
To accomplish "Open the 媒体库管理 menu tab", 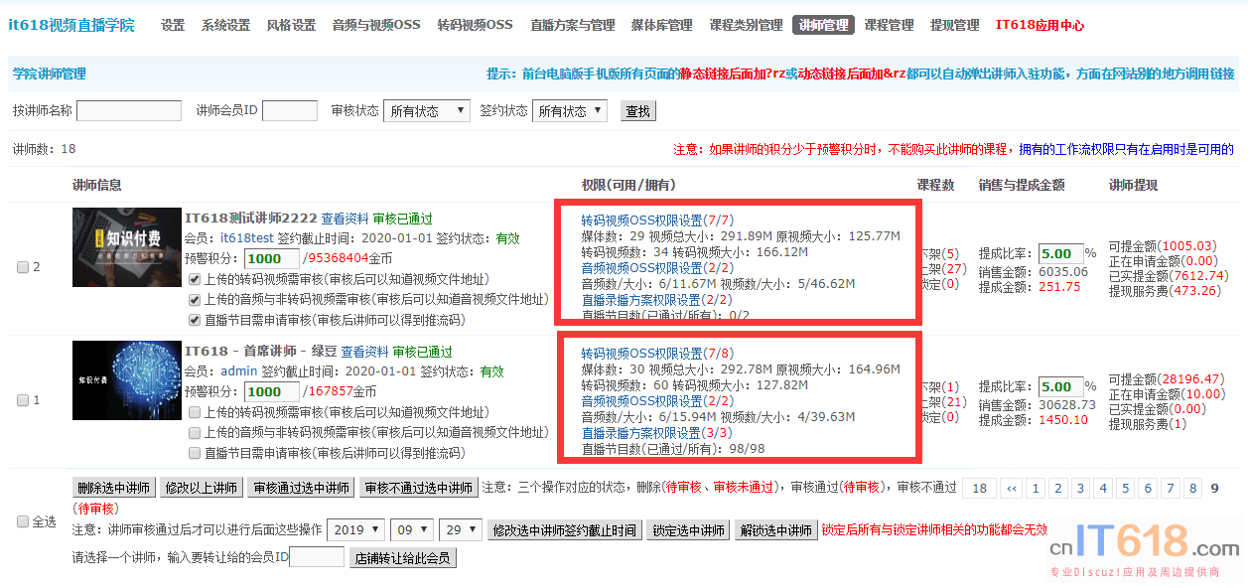I will [x=661, y=25].
